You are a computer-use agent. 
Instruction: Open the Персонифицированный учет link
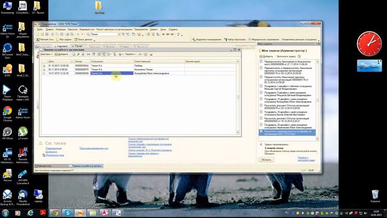click(94, 148)
